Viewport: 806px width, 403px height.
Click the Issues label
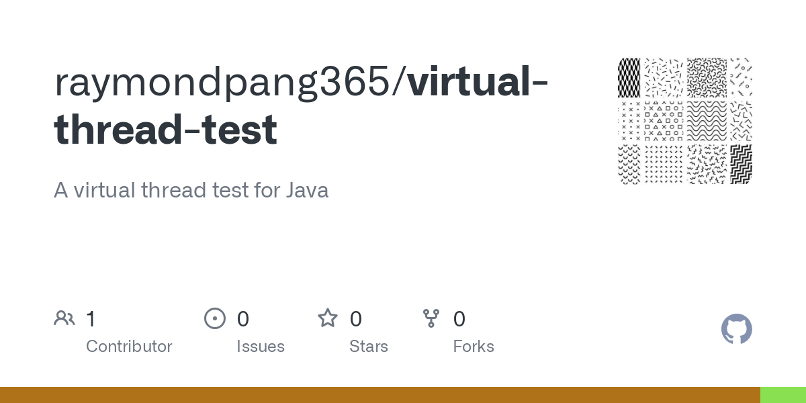[261, 347]
